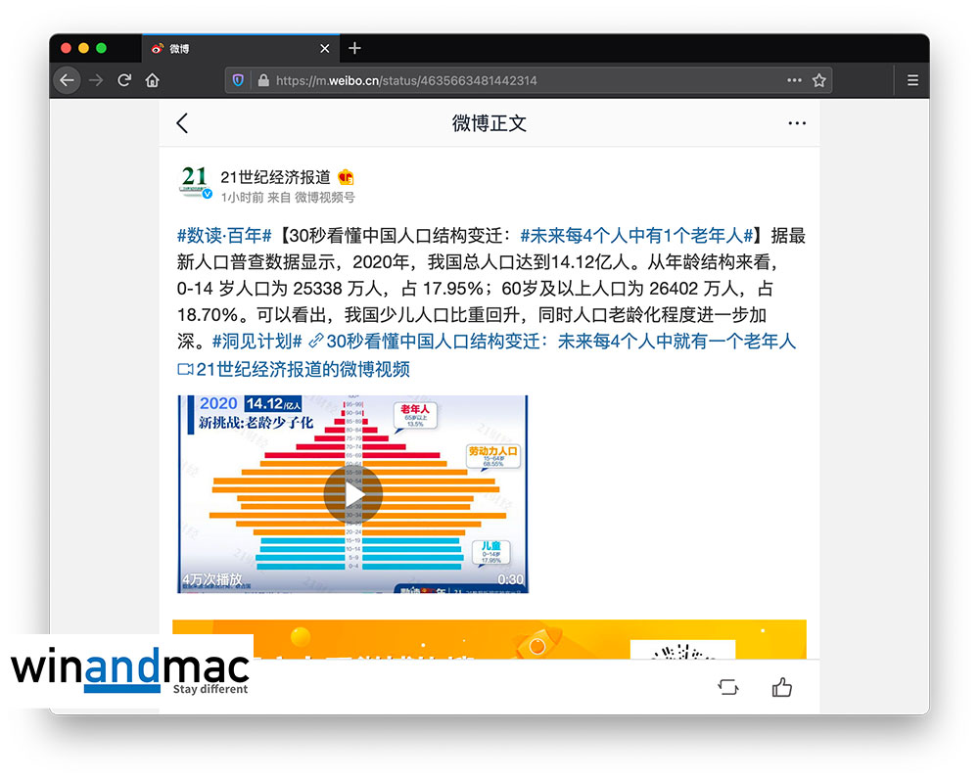979x780 pixels.
Task: Open page actions ellipsis in address bar
Action: (x=794, y=80)
